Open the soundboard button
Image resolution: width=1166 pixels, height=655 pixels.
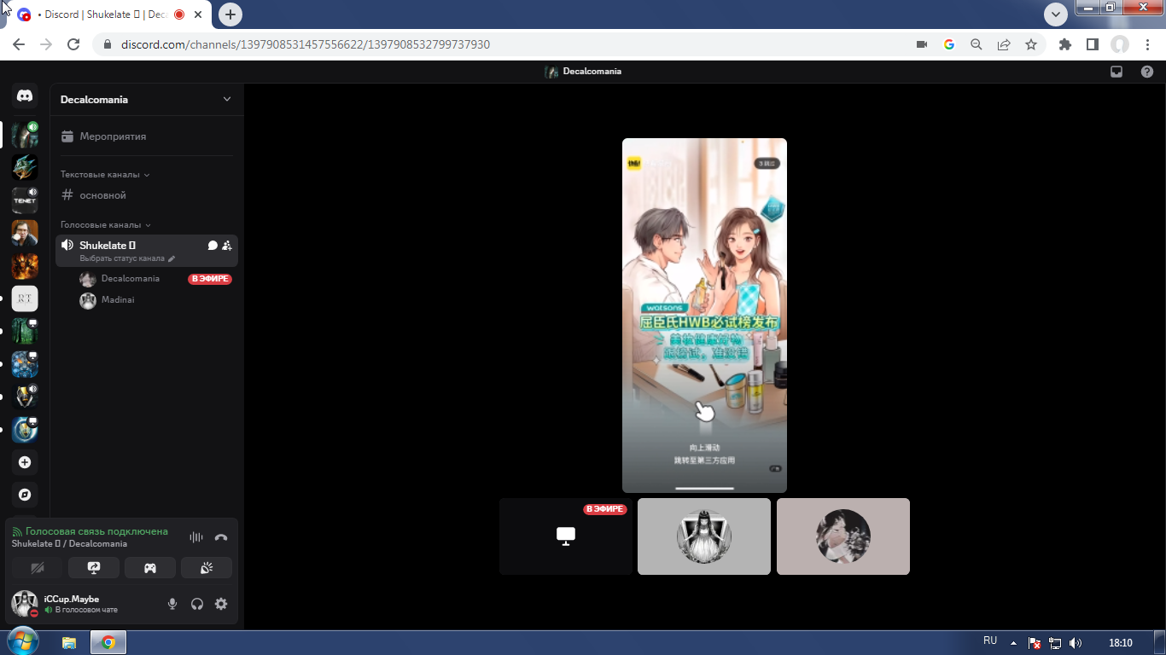(207, 568)
